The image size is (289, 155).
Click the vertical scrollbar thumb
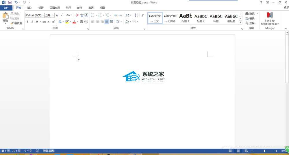pos(287,59)
